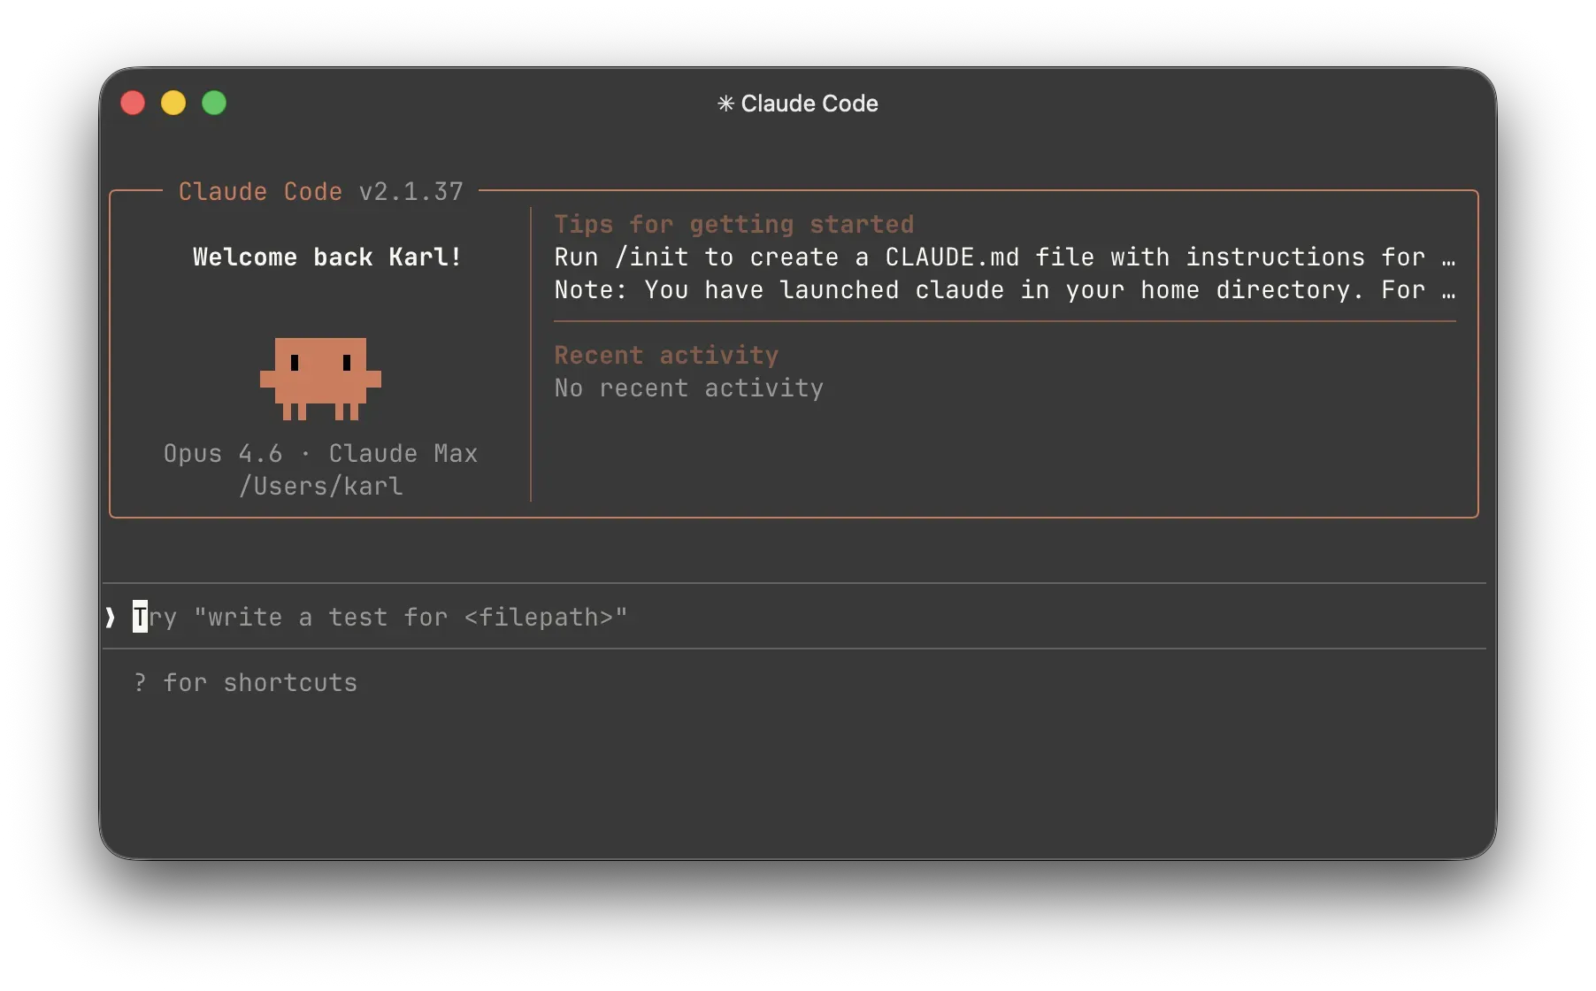Click the v2.1.37 version number

411,192
